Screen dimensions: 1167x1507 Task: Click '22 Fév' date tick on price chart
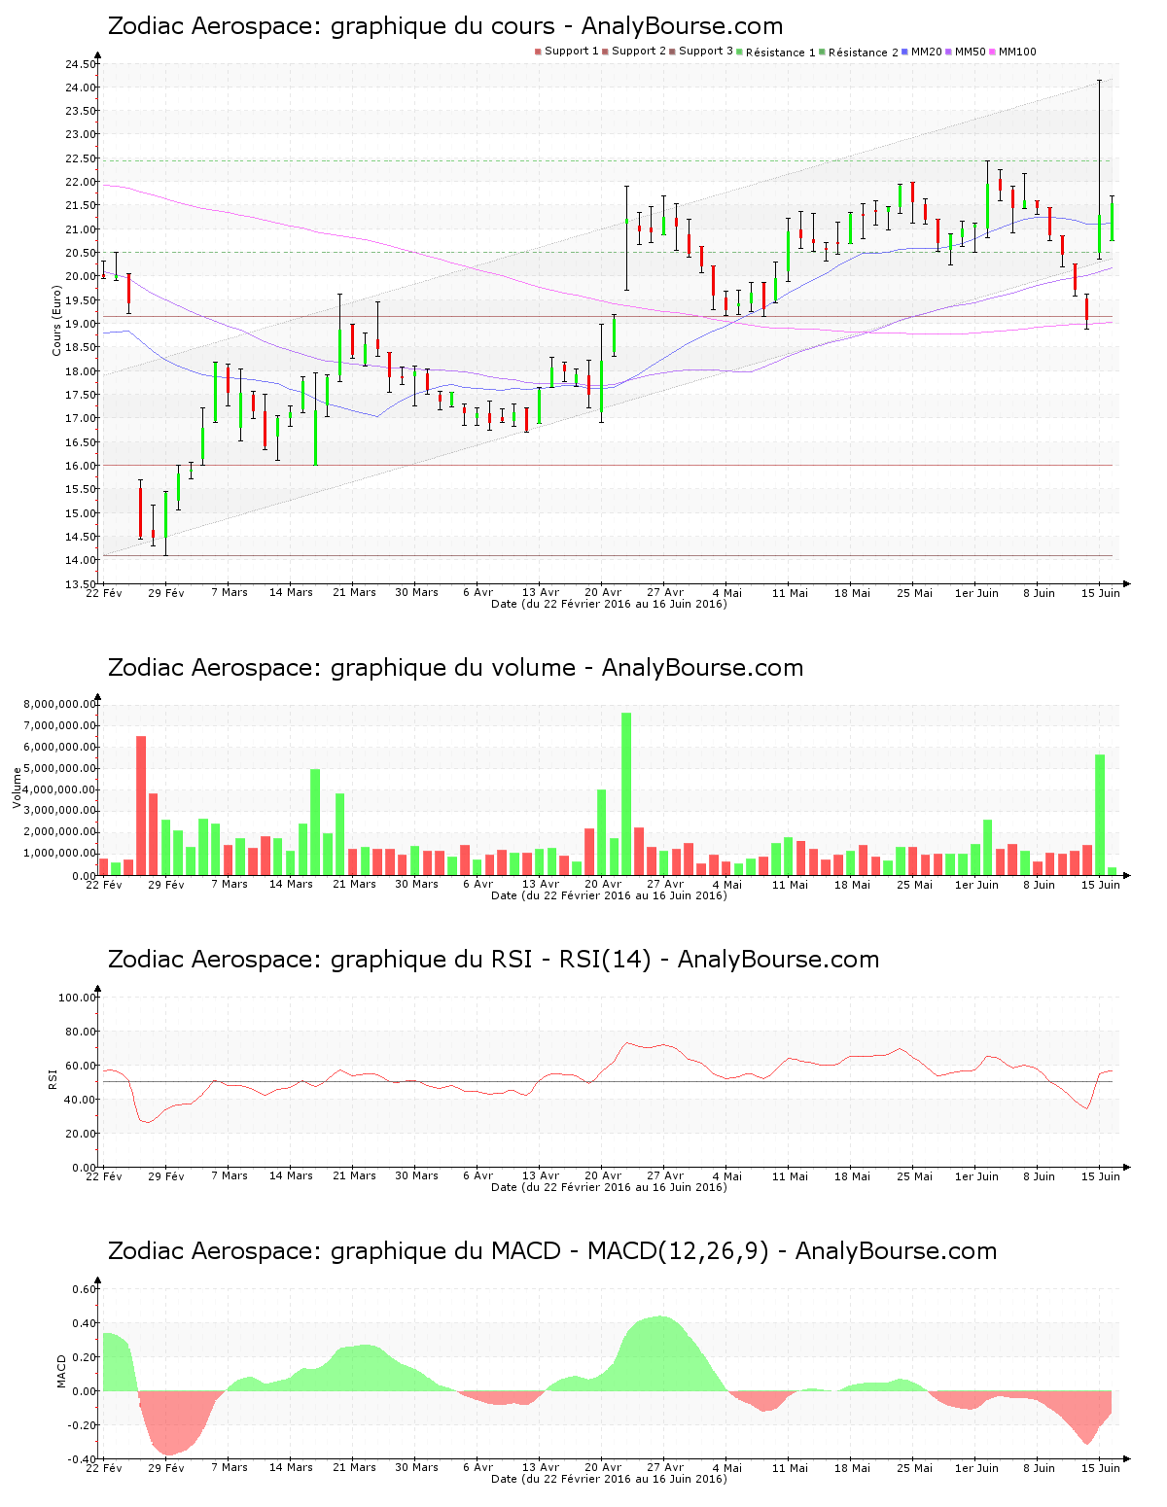point(104,592)
